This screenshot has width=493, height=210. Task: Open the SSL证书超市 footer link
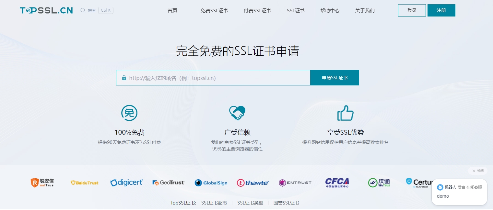(213, 203)
